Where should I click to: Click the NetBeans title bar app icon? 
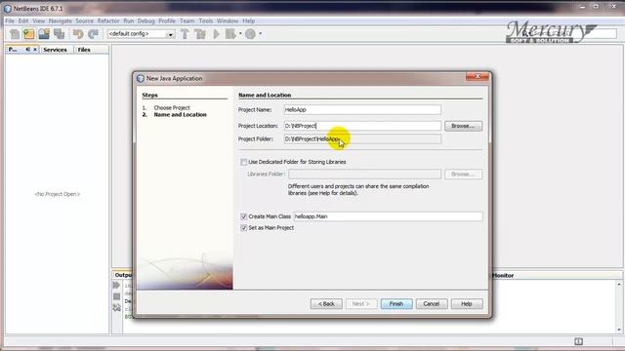[8, 9]
